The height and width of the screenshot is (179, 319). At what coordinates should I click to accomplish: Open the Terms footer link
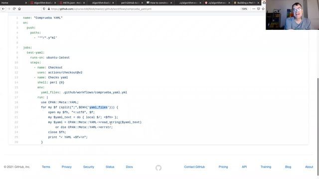(46, 167)
